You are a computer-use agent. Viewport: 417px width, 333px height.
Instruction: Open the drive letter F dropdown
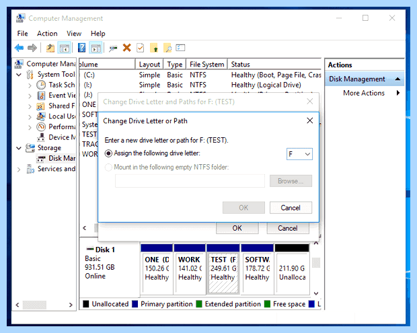click(x=299, y=154)
